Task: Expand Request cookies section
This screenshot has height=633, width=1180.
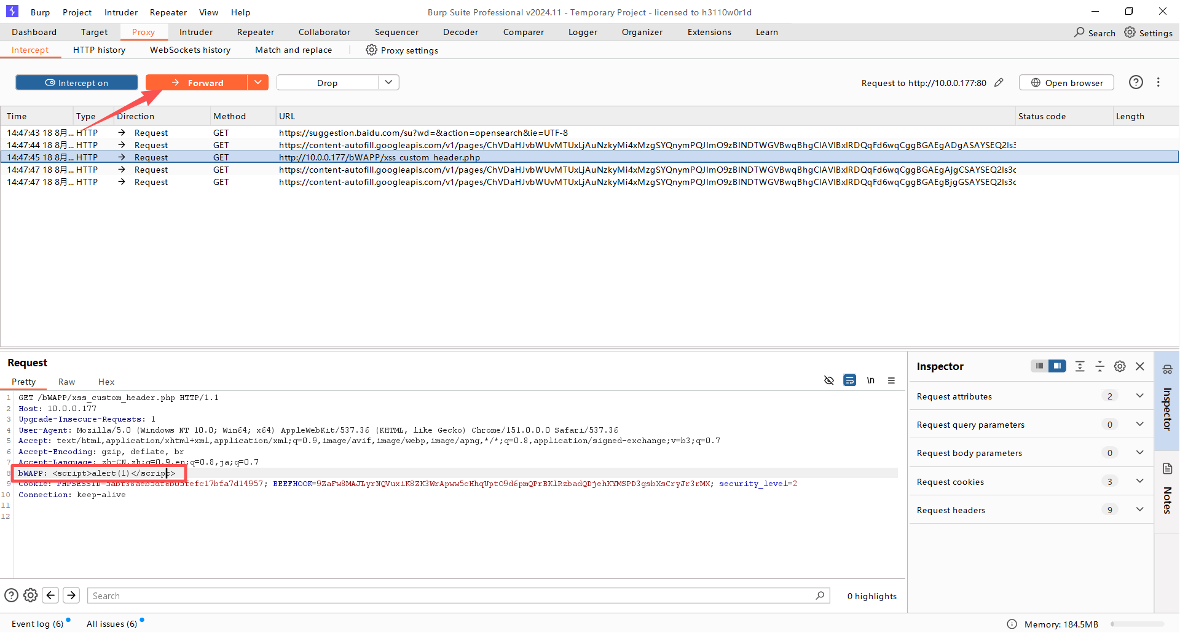Action: tap(1140, 481)
